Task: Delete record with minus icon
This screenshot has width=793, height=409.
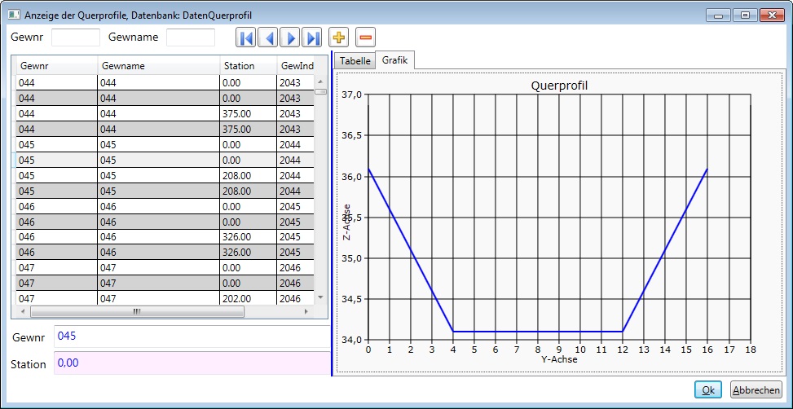Action: (x=365, y=37)
